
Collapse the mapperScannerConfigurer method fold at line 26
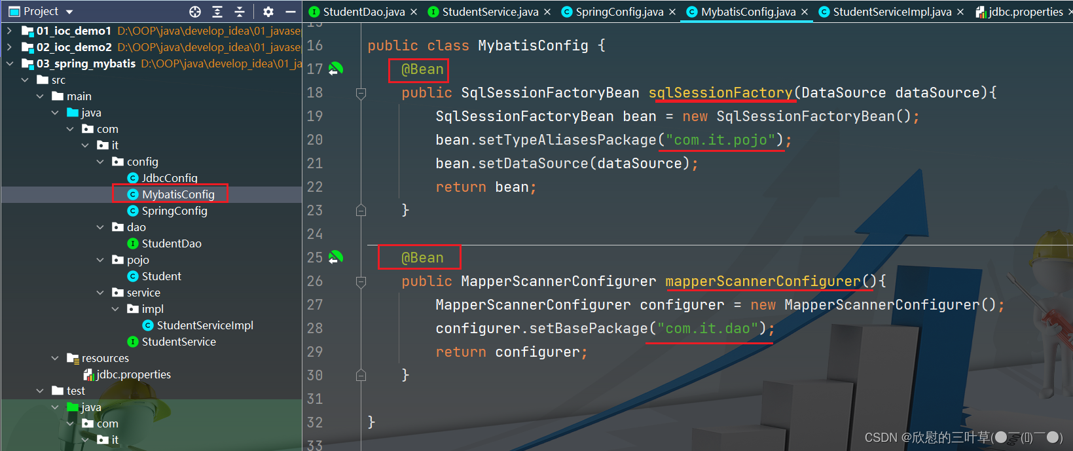361,282
